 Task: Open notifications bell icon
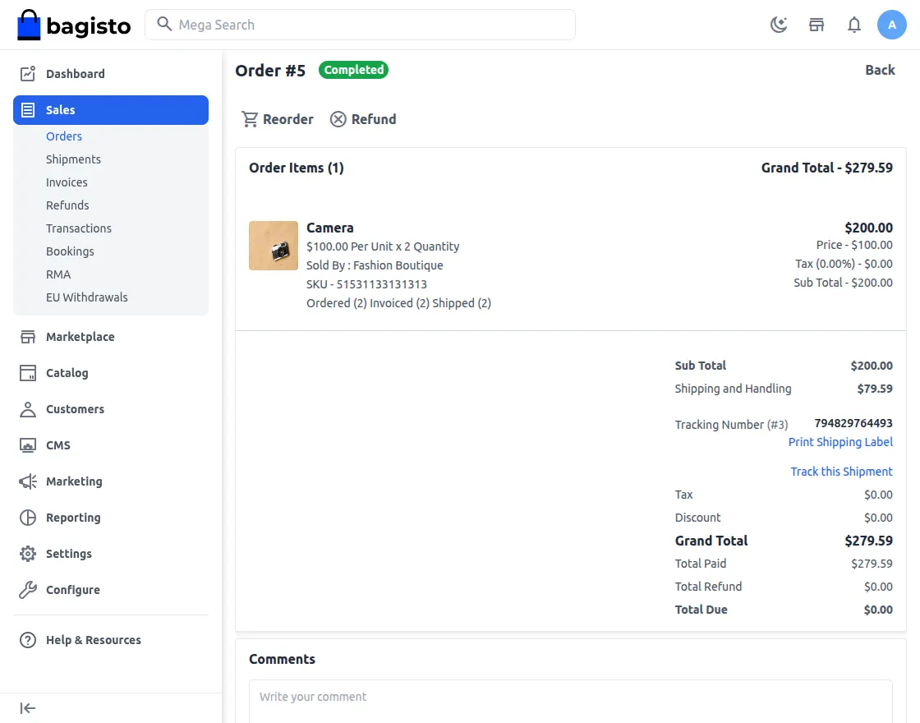pos(854,25)
